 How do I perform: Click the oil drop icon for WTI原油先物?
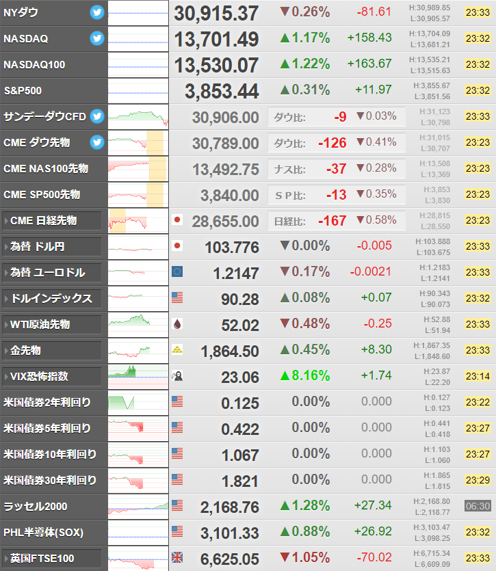pos(177,323)
